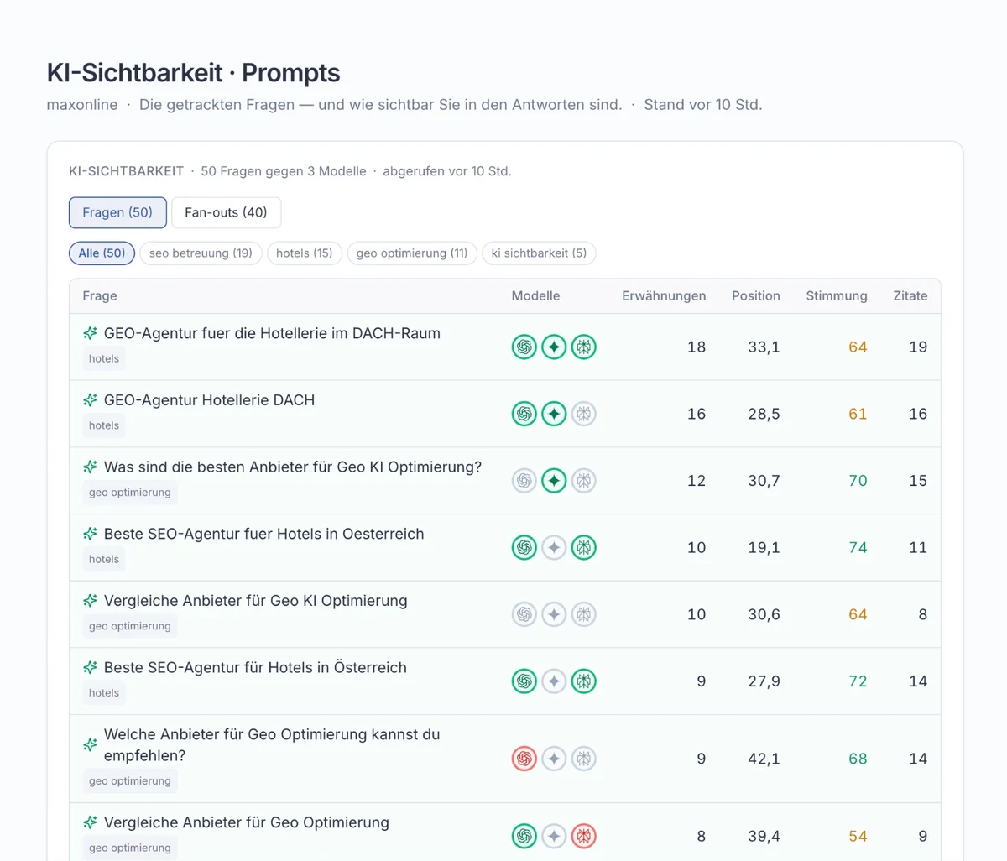This screenshot has width=1007, height=861.
Task: Click ChatGPT icon in 'GEO-Agentur Hotellerie DACH' row
Action: [x=524, y=414]
